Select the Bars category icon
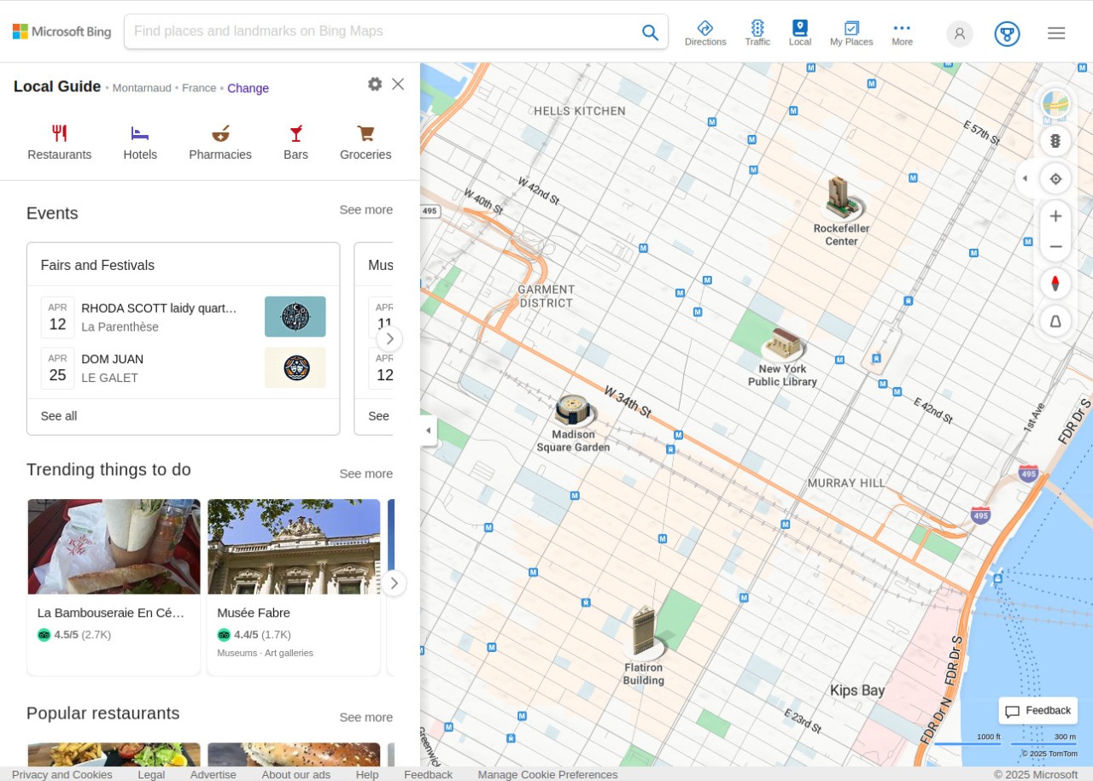Image resolution: width=1093 pixels, height=781 pixels. click(295, 141)
